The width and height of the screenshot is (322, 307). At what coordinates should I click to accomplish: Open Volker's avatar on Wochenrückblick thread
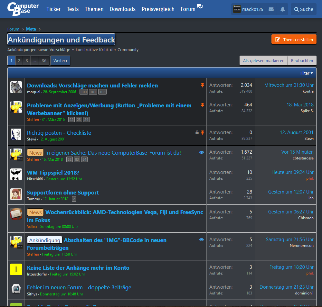click(16, 214)
